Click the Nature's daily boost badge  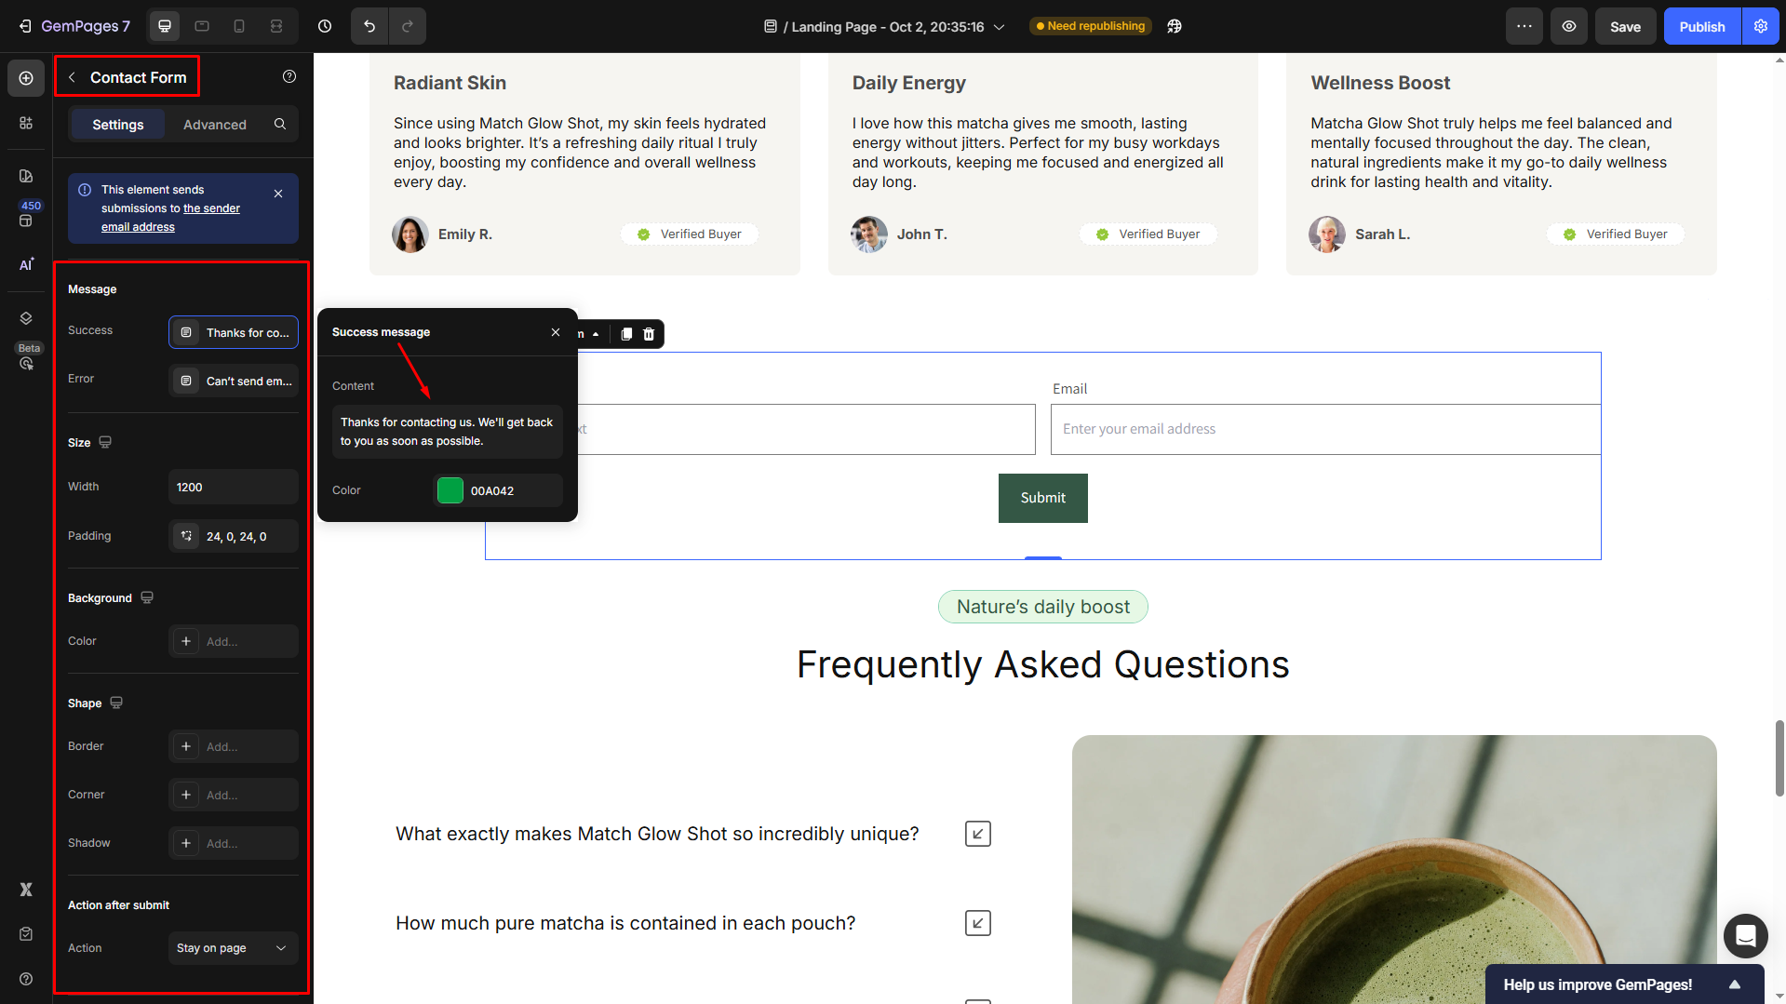point(1043,607)
